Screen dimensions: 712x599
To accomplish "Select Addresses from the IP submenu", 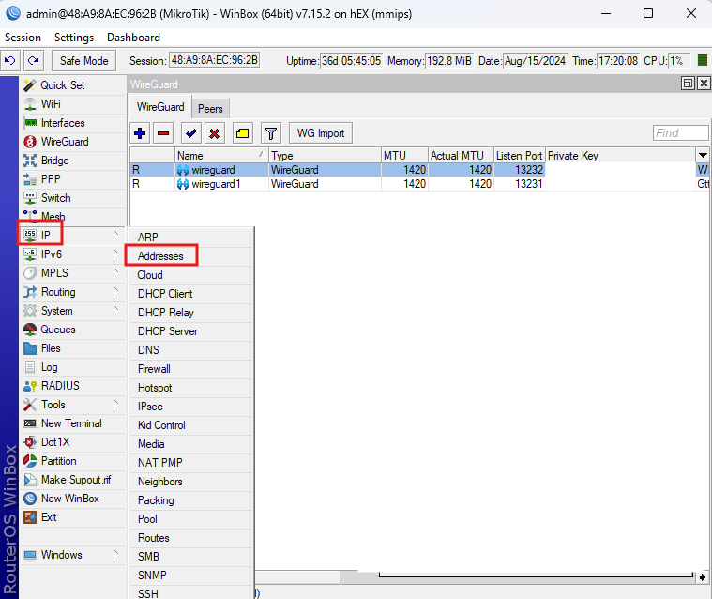I will [160, 256].
